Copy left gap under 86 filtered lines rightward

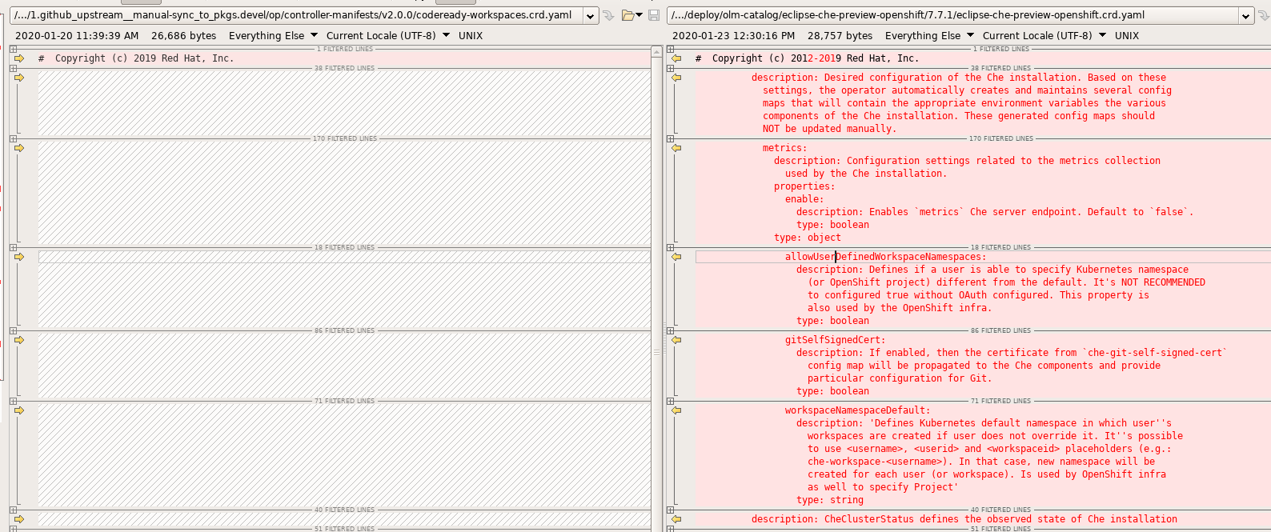tap(19, 340)
